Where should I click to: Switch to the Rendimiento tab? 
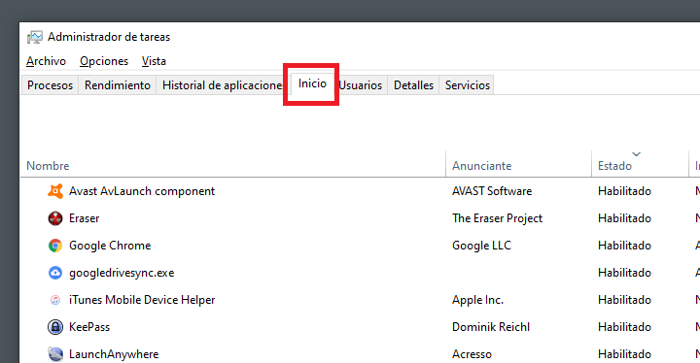coord(118,85)
